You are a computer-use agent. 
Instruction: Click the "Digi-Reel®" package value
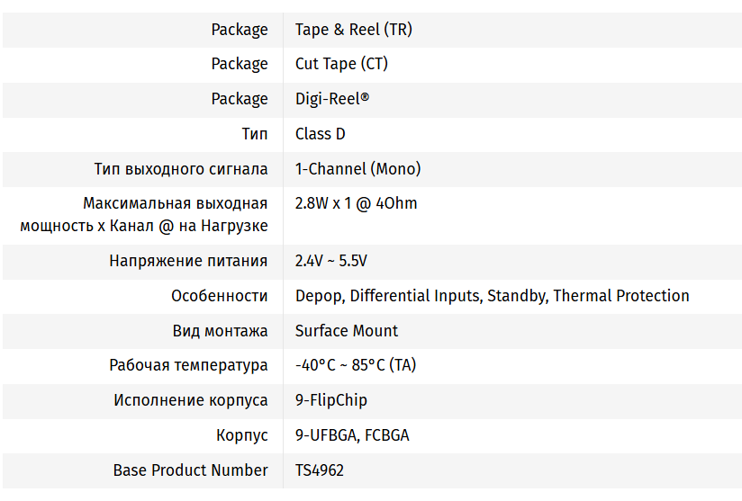[x=332, y=99]
